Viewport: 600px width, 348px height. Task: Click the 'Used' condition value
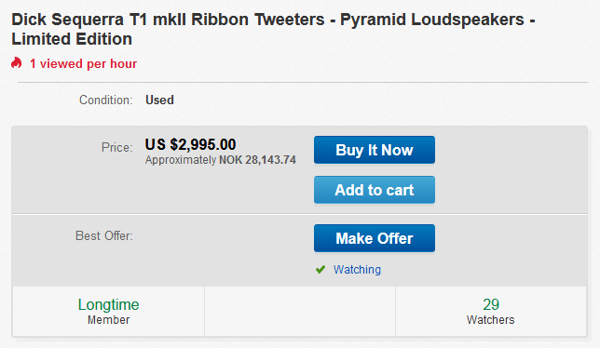(159, 100)
